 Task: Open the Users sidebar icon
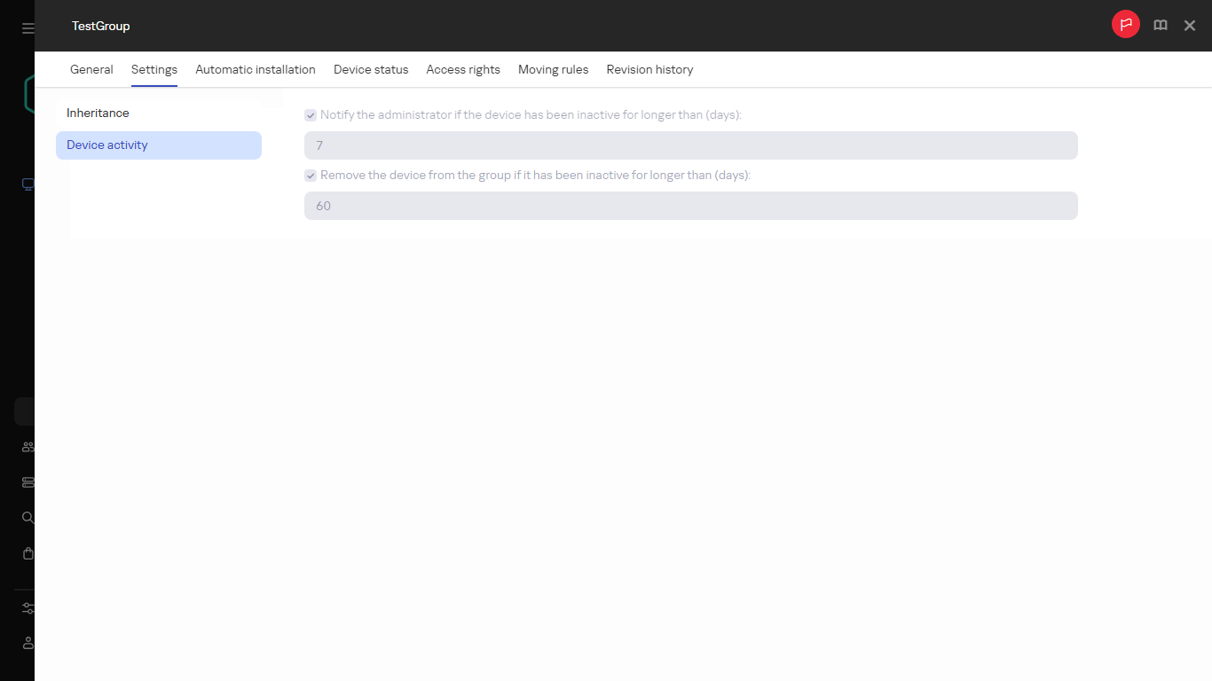point(27,447)
